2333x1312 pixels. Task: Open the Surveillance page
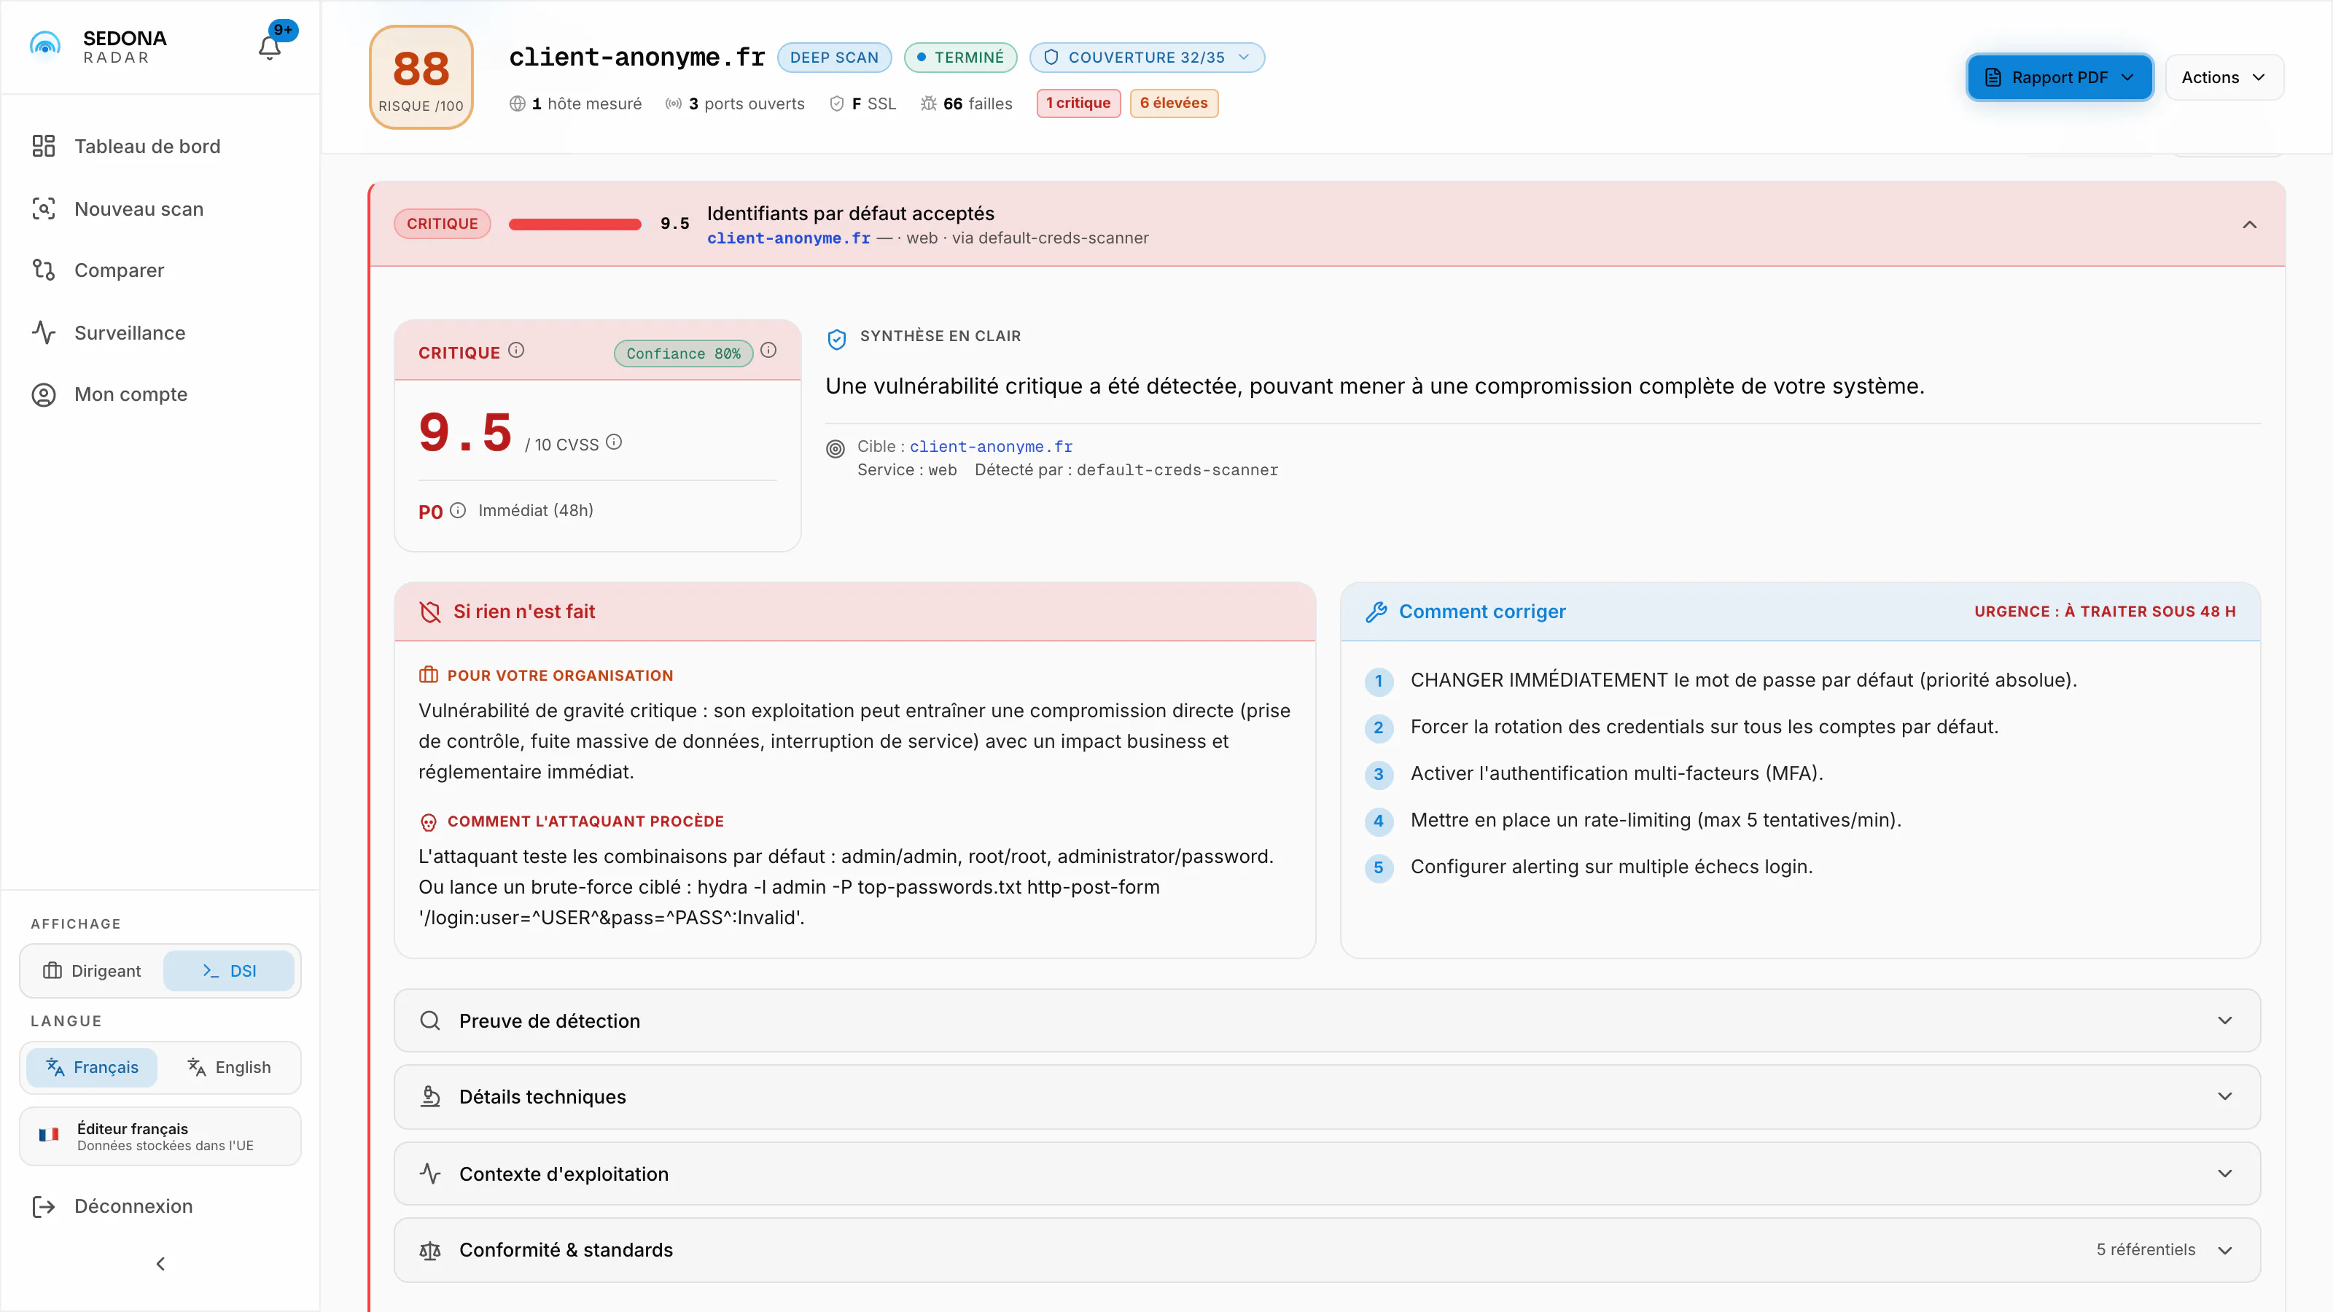pos(130,332)
